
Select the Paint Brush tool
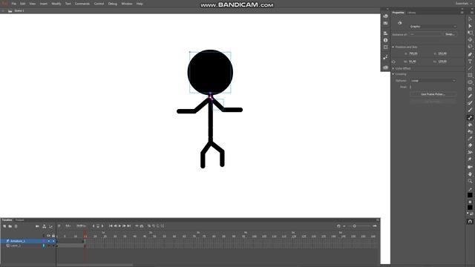pos(470,103)
